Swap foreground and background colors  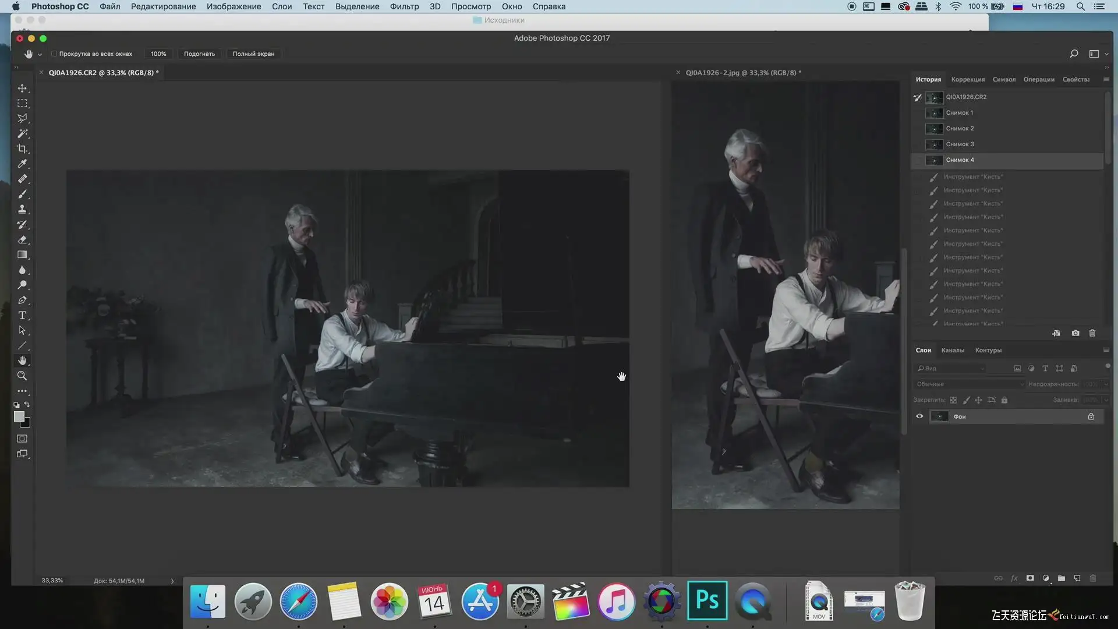[27, 404]
